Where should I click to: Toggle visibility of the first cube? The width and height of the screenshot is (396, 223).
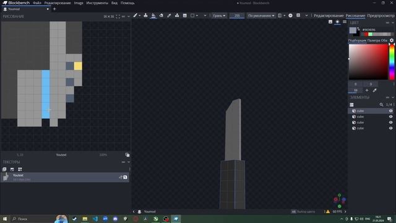390,111
